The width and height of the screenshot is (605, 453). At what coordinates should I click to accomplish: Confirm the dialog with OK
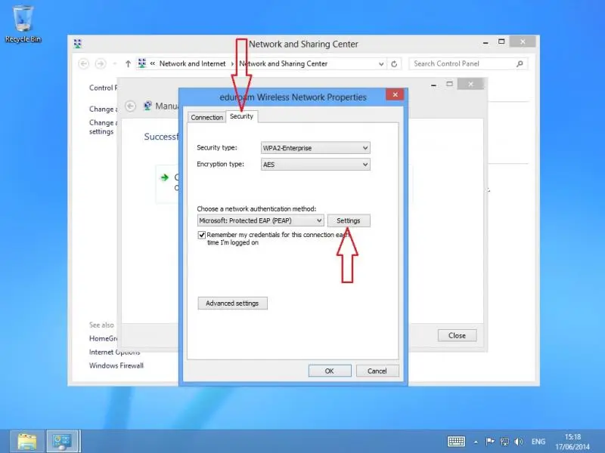point(329,371)
